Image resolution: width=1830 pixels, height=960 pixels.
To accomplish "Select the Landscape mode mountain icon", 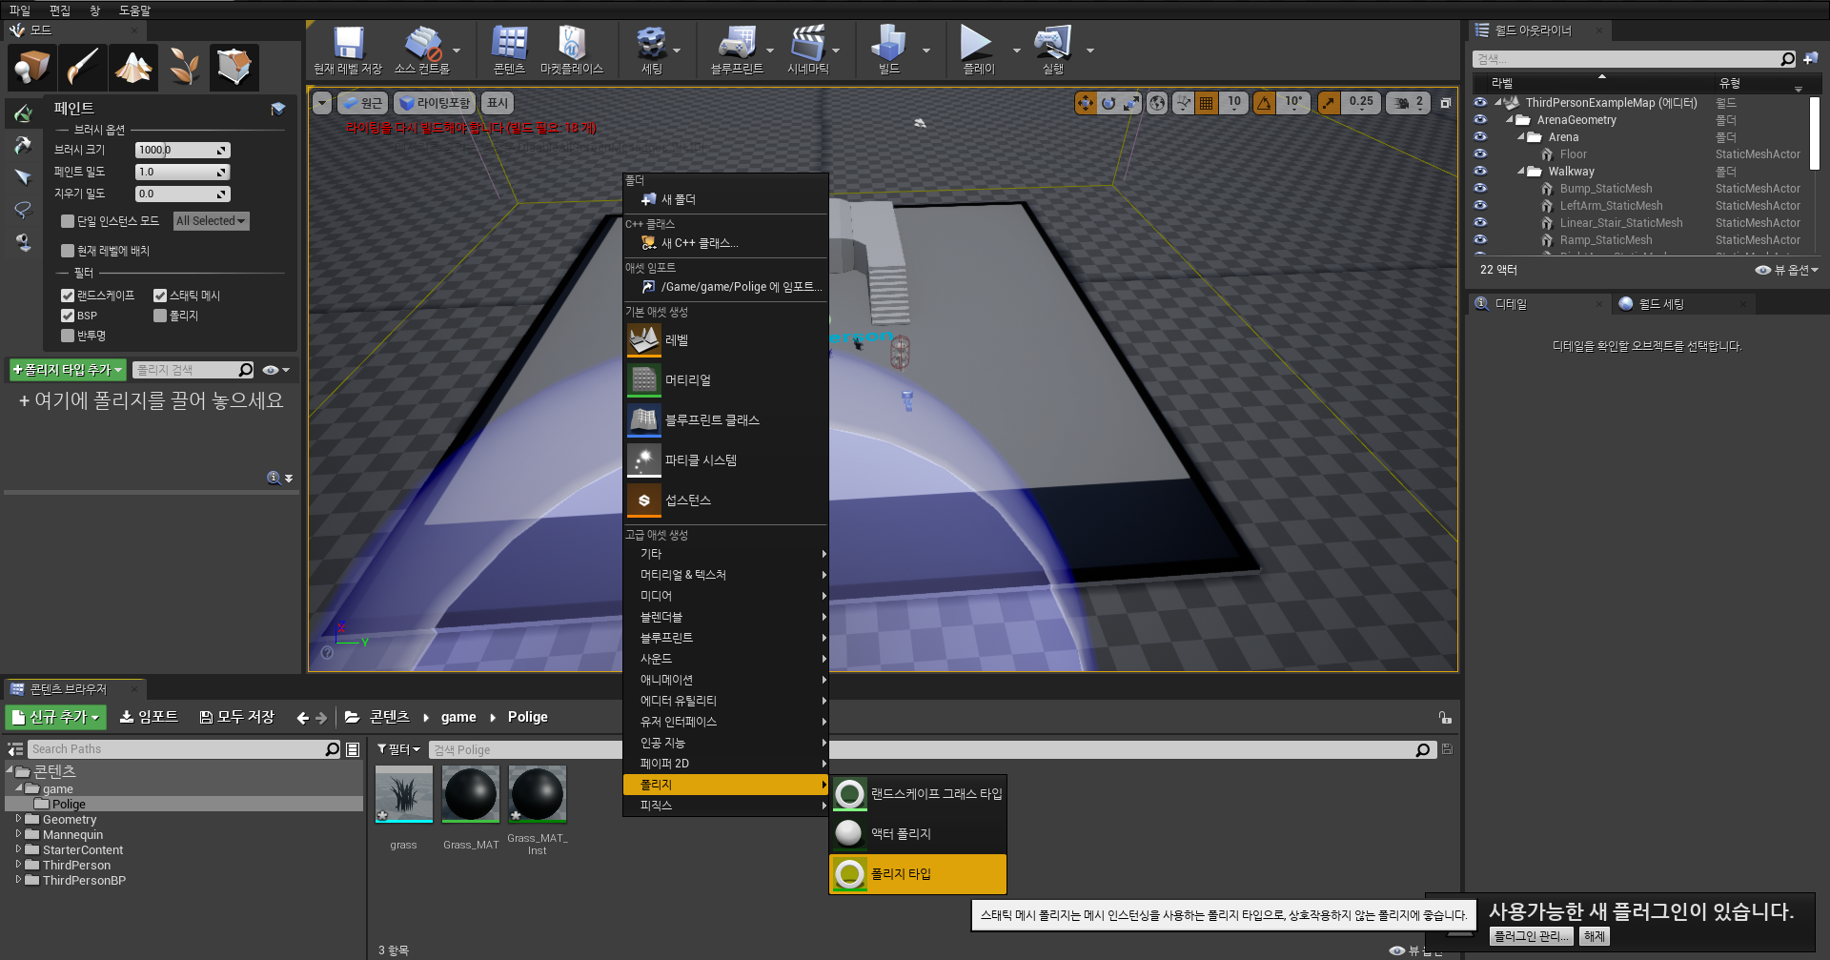I will (132, 67).
